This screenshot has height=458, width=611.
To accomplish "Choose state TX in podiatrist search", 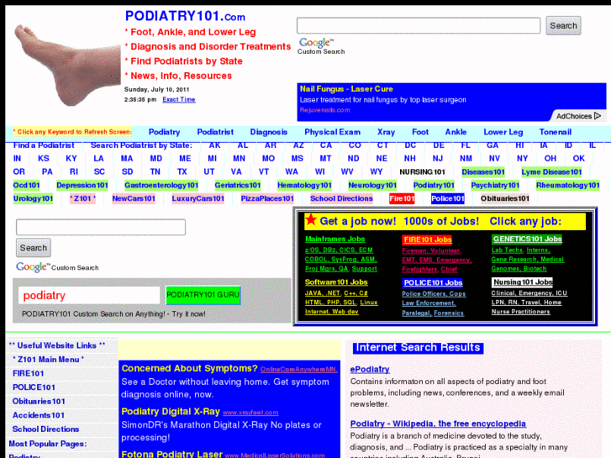I will pyautogui.click(x=182, y=172).
